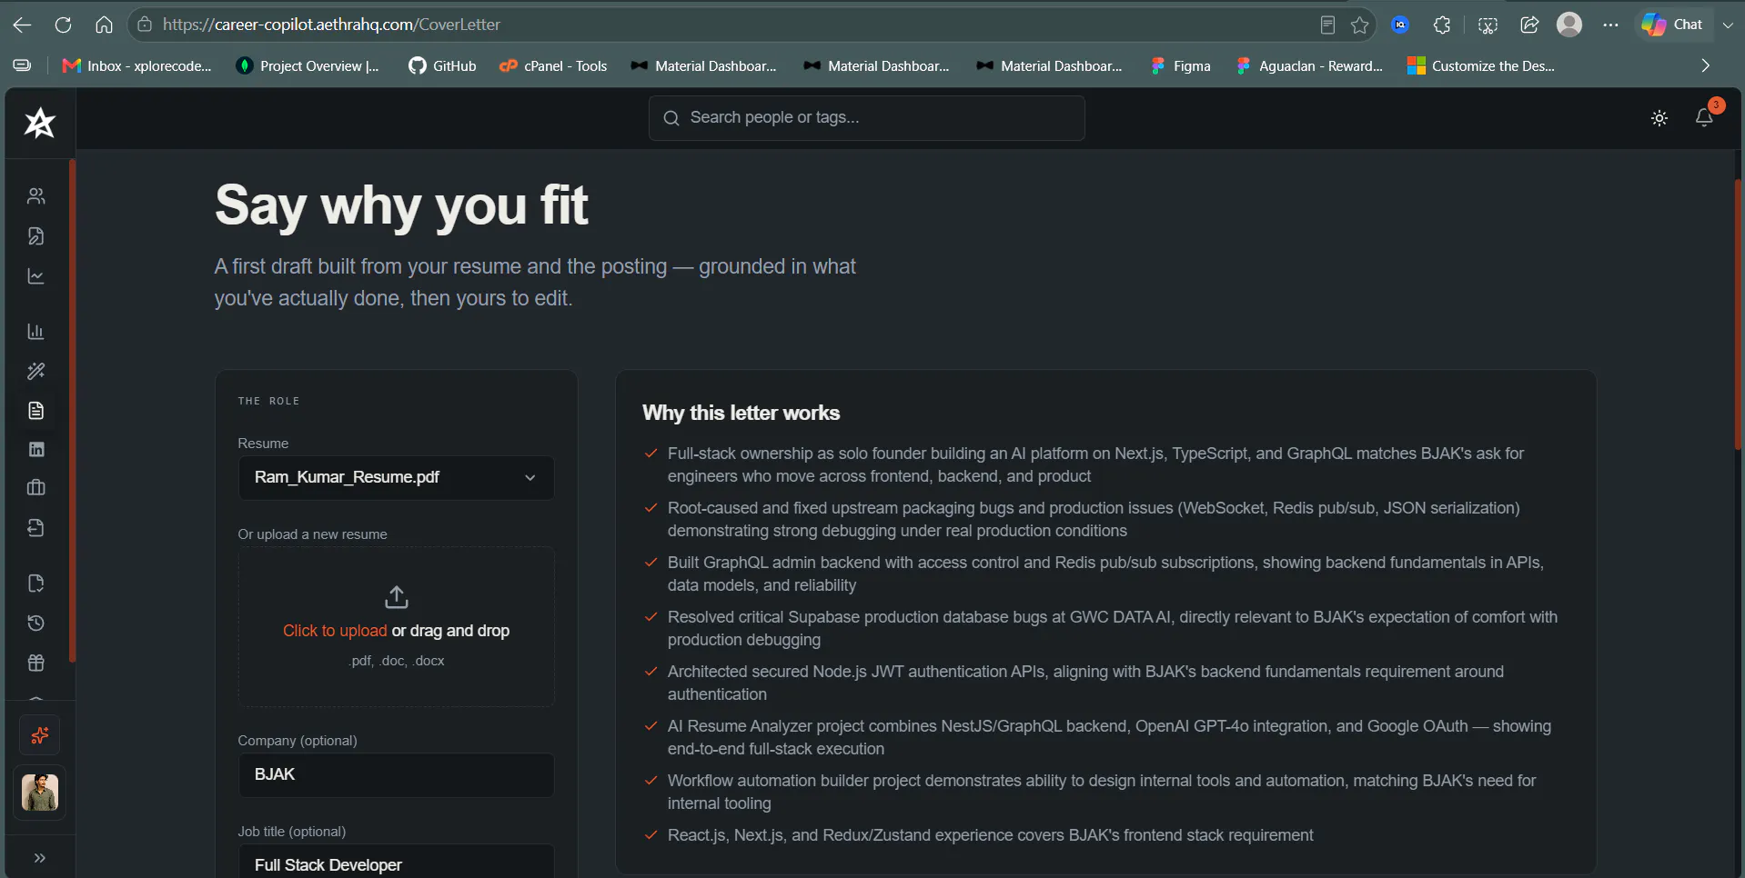Click the bullet starting 'Workflow automation builder project'

(1102, 792)
